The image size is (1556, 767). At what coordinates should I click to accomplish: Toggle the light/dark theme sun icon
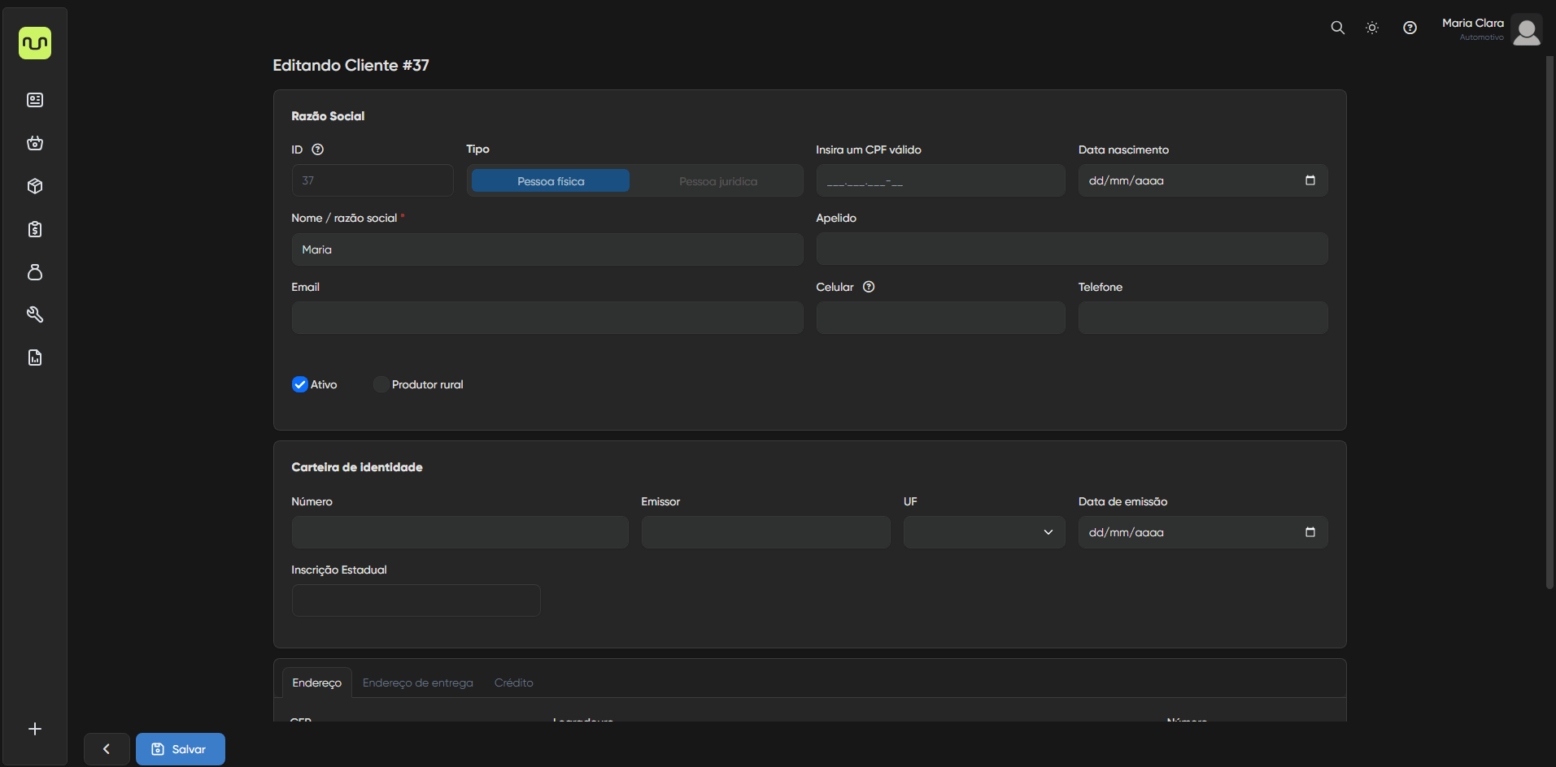[x=1372, y=28]
